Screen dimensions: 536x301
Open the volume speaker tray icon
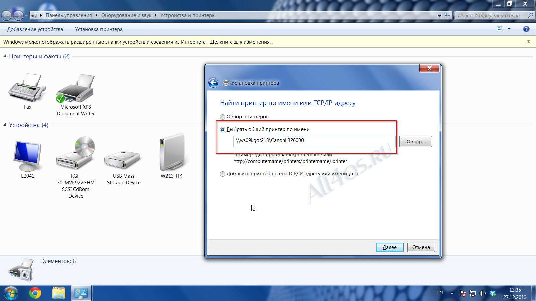tap(482, 293)
